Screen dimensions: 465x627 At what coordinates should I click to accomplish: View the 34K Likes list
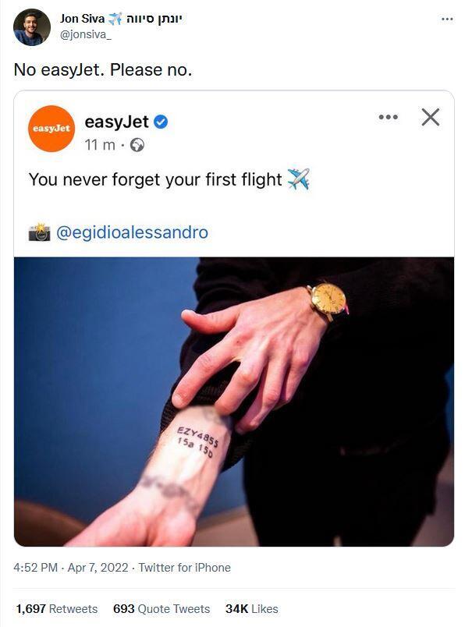tap(252, 608)
